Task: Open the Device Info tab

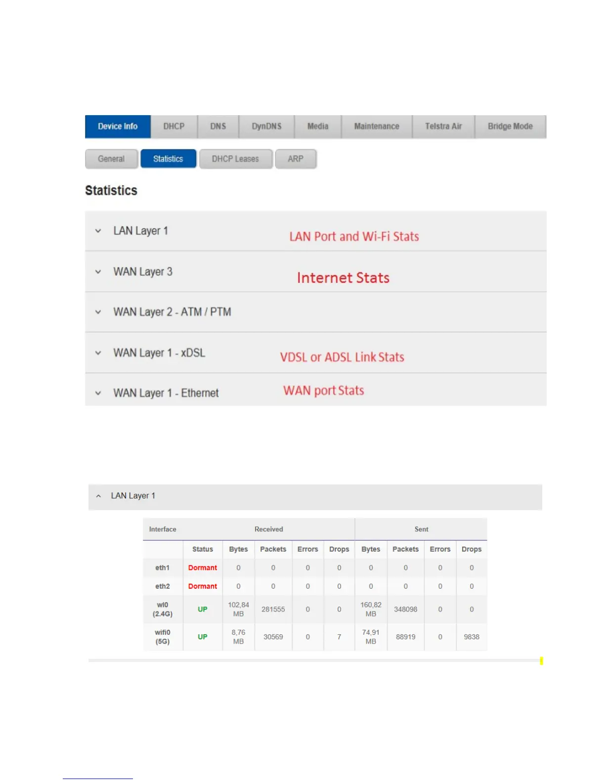Action: pos(118,127)
